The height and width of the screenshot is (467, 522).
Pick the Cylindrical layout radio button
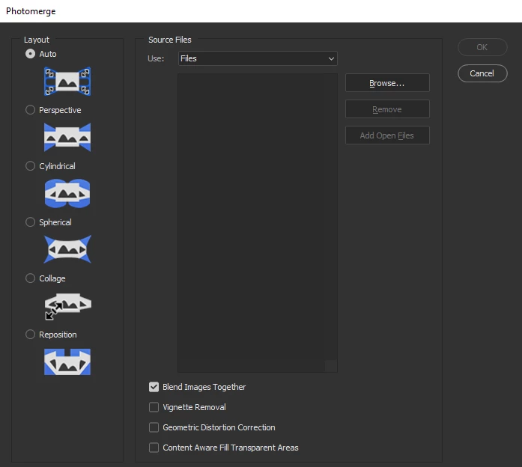30,166
